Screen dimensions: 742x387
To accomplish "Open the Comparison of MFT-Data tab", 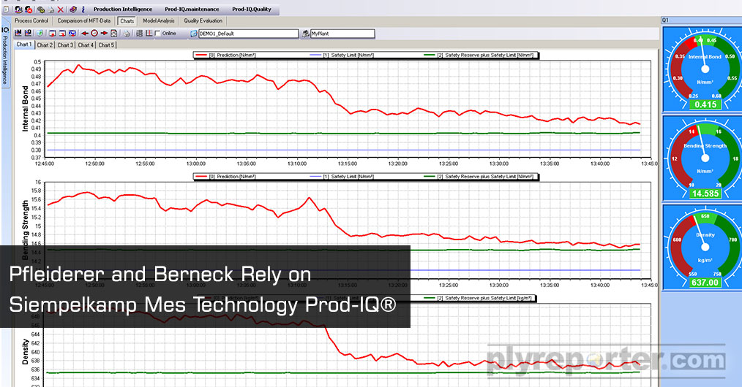I will tap(83, 20).
